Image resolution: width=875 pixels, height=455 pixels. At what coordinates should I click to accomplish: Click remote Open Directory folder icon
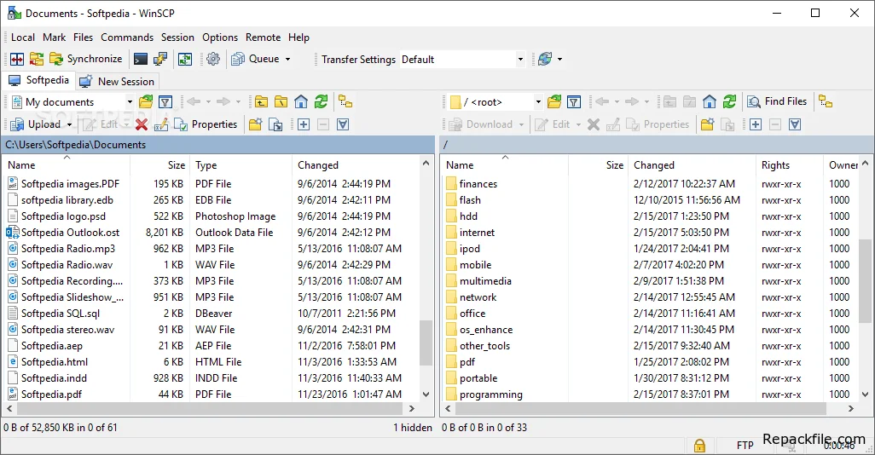click(x=554, y=102)
